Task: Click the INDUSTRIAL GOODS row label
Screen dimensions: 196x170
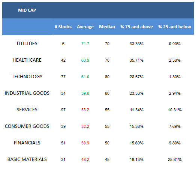Action: click(x=27, y=93)
